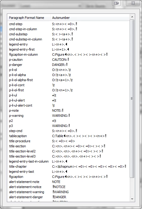The width and height of the screenshot is (142, 209).
Task: Select the p-li-ol-cont row
Action: 68,85
